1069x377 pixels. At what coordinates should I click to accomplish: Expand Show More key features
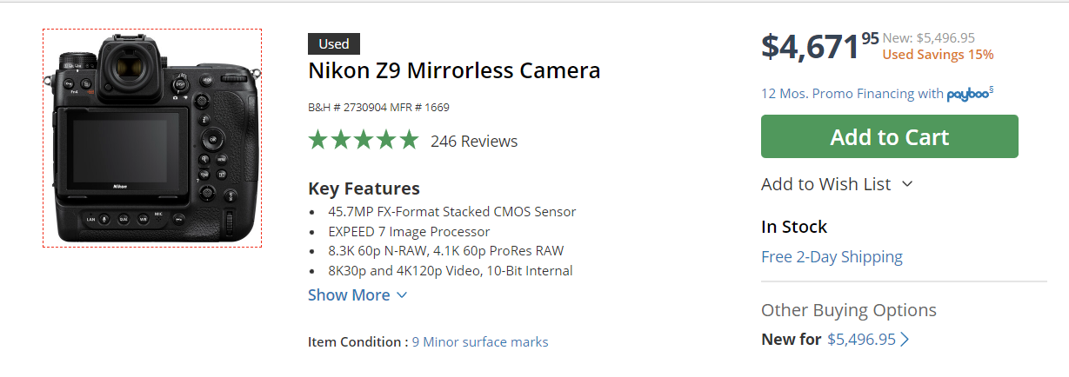click(x=357, y=295)
